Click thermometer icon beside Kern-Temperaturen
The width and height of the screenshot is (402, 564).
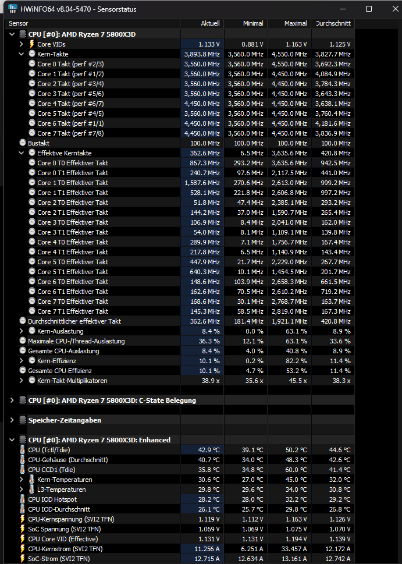click(31, 479)
